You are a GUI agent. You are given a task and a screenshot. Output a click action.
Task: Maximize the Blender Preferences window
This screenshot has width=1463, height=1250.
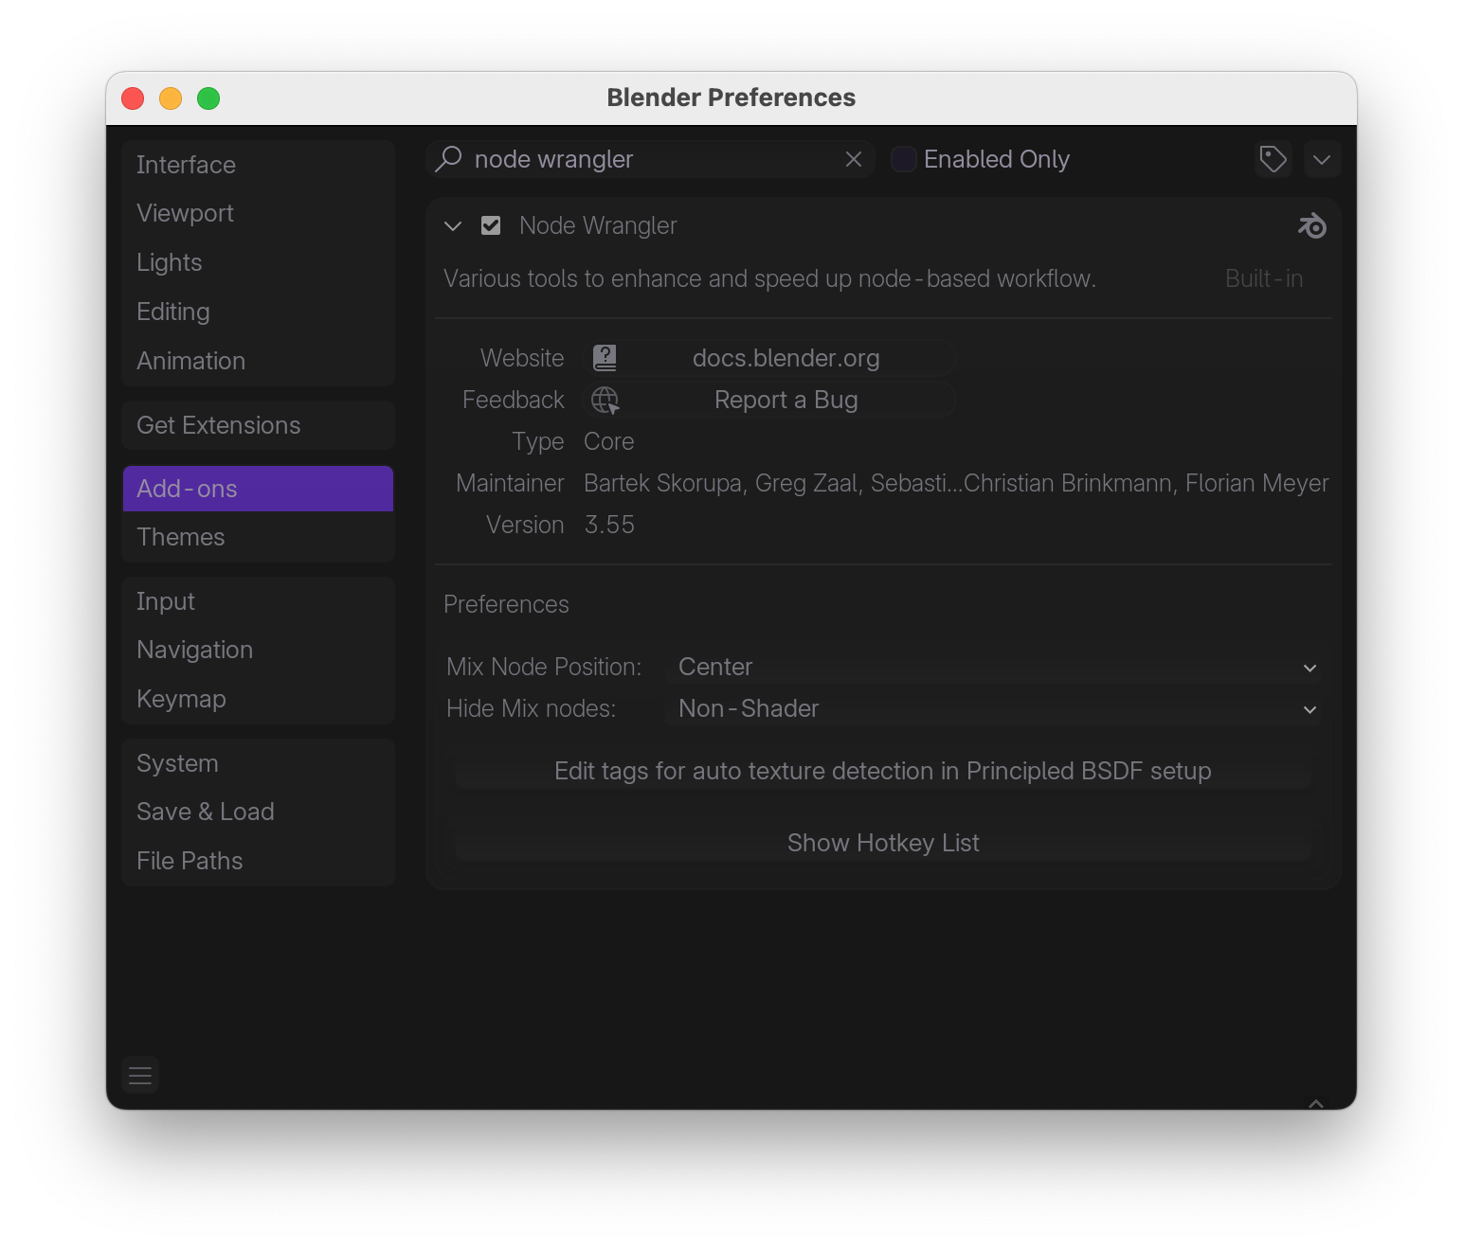pyautogui.click(x=208, y=98)
